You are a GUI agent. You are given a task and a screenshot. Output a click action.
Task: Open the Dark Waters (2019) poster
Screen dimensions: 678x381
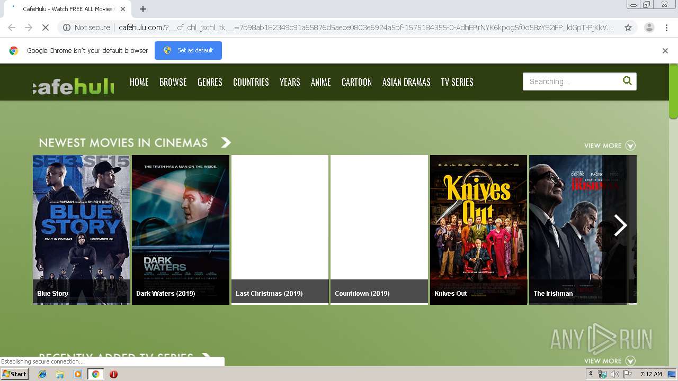[181, 230]
